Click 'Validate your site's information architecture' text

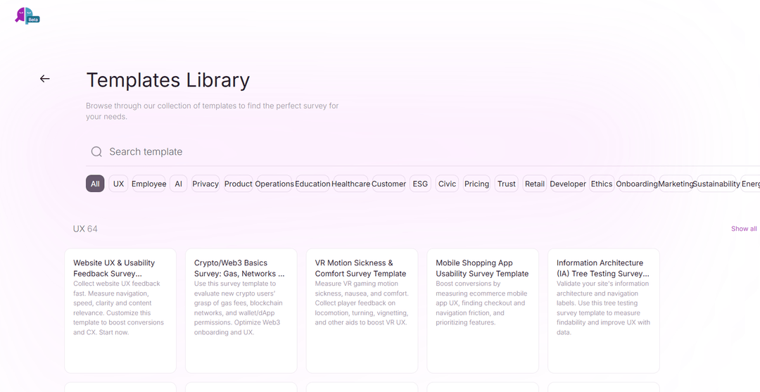pyautogui.click(x=604, y=308)
